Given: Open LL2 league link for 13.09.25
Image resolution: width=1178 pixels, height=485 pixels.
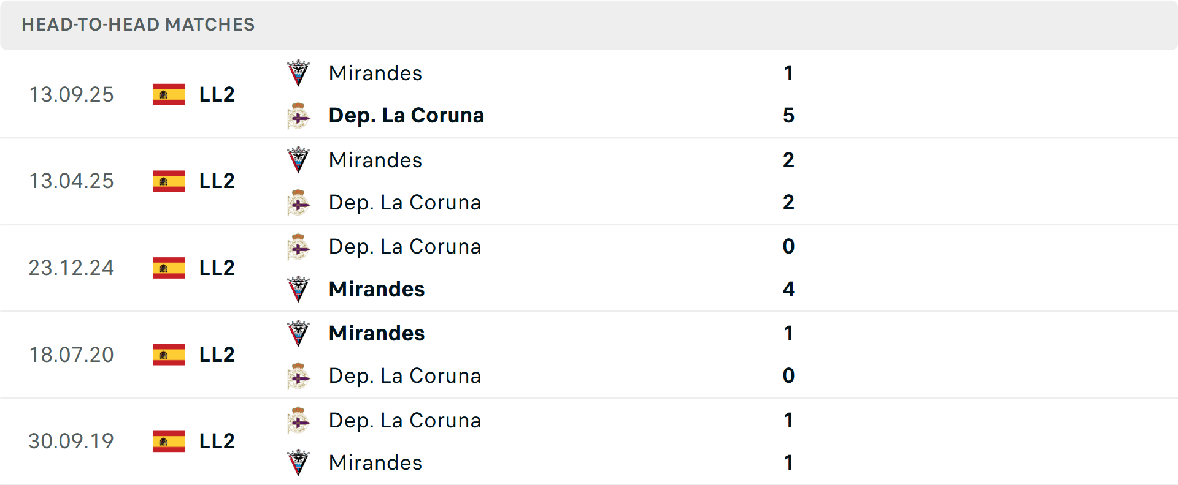Looking at the screenshot, I should point(217,94).
